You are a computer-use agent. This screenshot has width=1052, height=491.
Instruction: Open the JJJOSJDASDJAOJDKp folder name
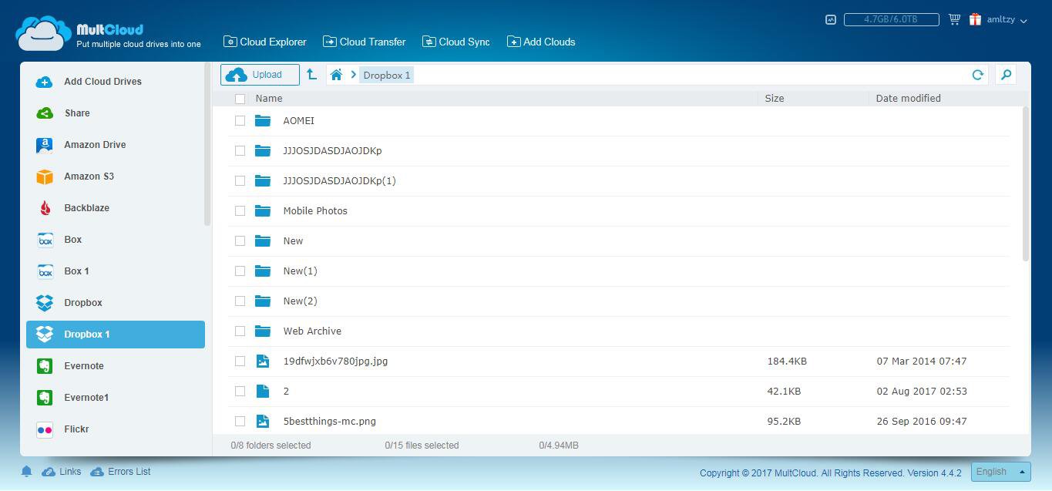point(332,151)
